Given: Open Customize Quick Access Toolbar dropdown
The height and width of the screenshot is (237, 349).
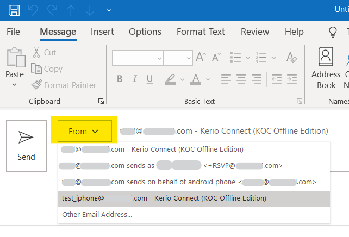Looking at the screenshot, I should [109, 10].
